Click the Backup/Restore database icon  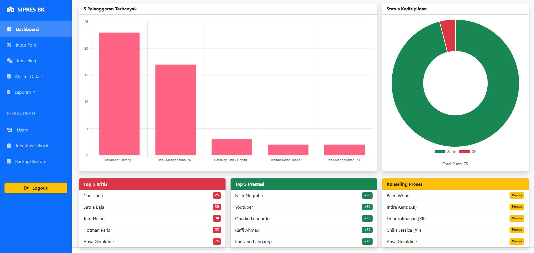(9, 161)
